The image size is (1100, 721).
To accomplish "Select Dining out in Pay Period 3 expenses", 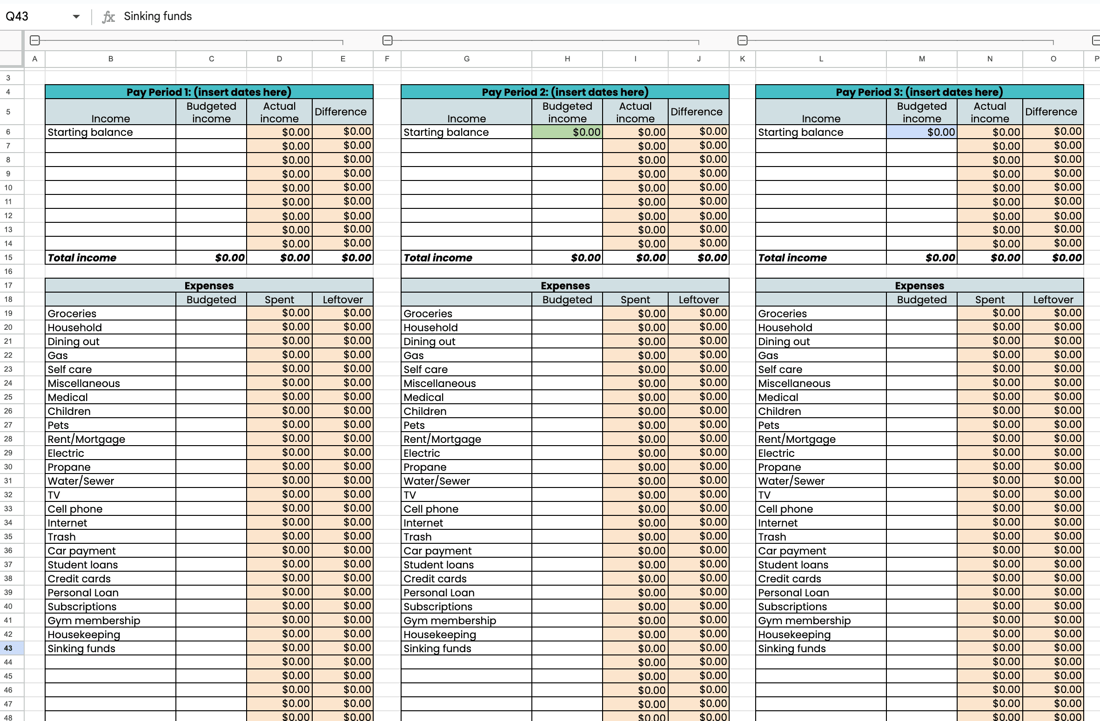I will tap(821, 341).
